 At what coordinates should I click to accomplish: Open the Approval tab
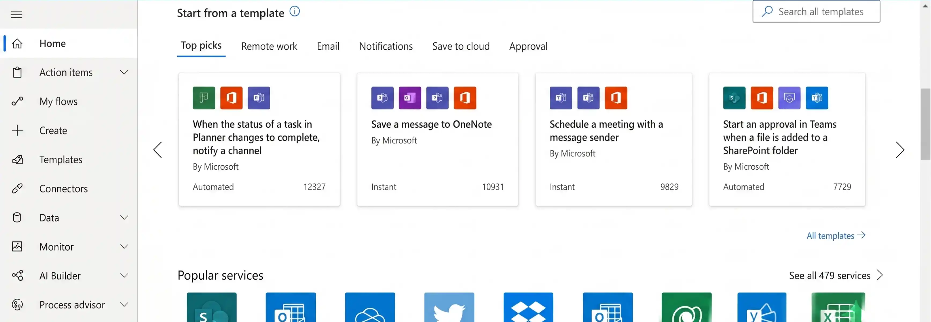pos(528,46)
